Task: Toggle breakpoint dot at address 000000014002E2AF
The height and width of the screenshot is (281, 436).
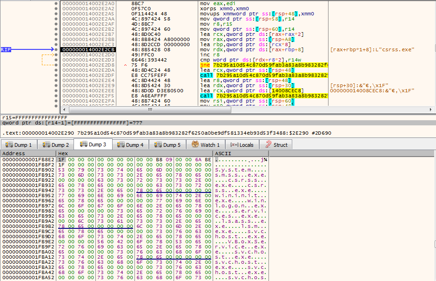Action: pos(56,24)
